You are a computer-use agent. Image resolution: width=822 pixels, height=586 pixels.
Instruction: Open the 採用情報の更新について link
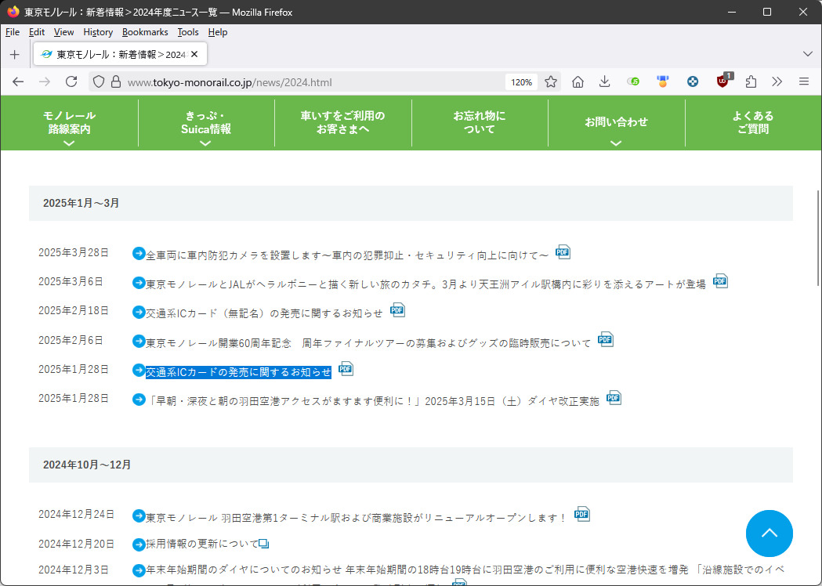[202, 544]
